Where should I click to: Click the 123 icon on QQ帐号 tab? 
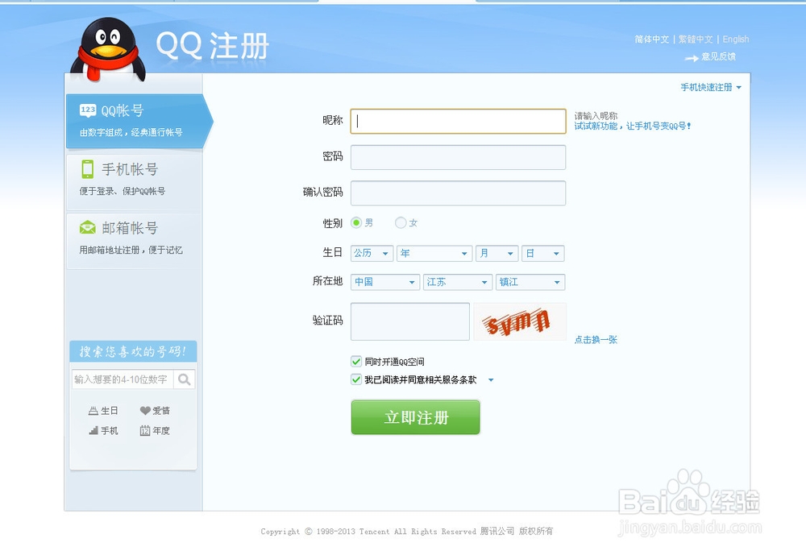click(x=88, y=110)
